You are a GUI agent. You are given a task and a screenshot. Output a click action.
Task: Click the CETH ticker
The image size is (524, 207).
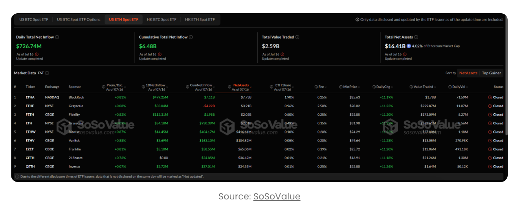[30, 158]
